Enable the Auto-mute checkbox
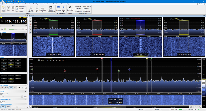 76,9
